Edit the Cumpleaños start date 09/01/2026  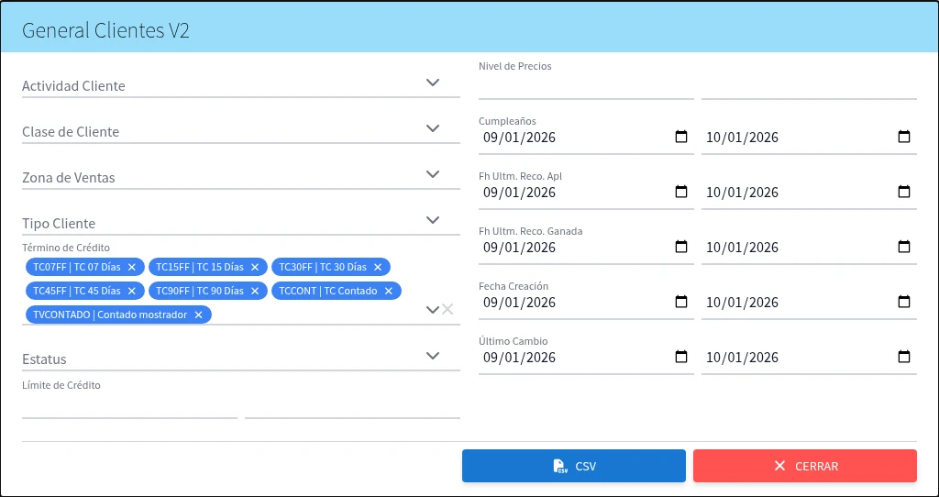[x=519, y=138]
